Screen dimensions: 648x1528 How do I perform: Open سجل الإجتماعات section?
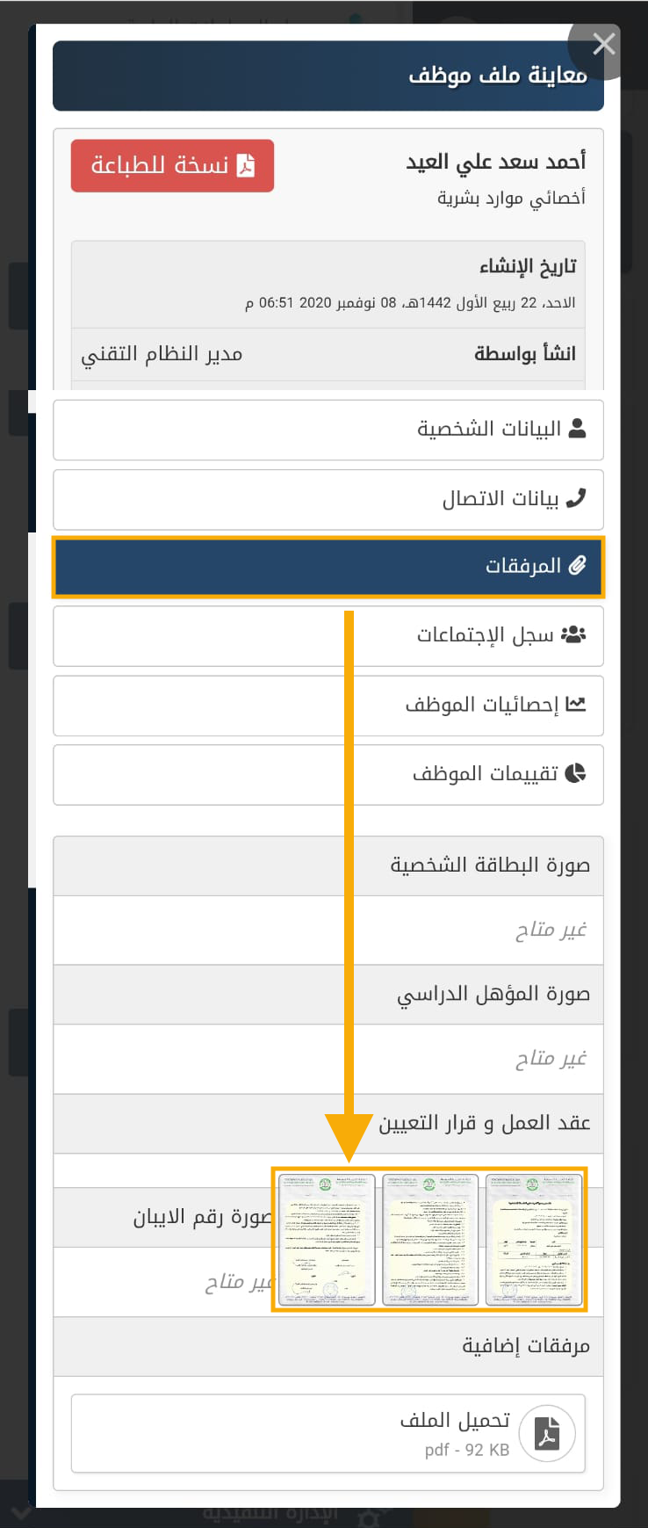pyautogui.click(x=328, y=636)
